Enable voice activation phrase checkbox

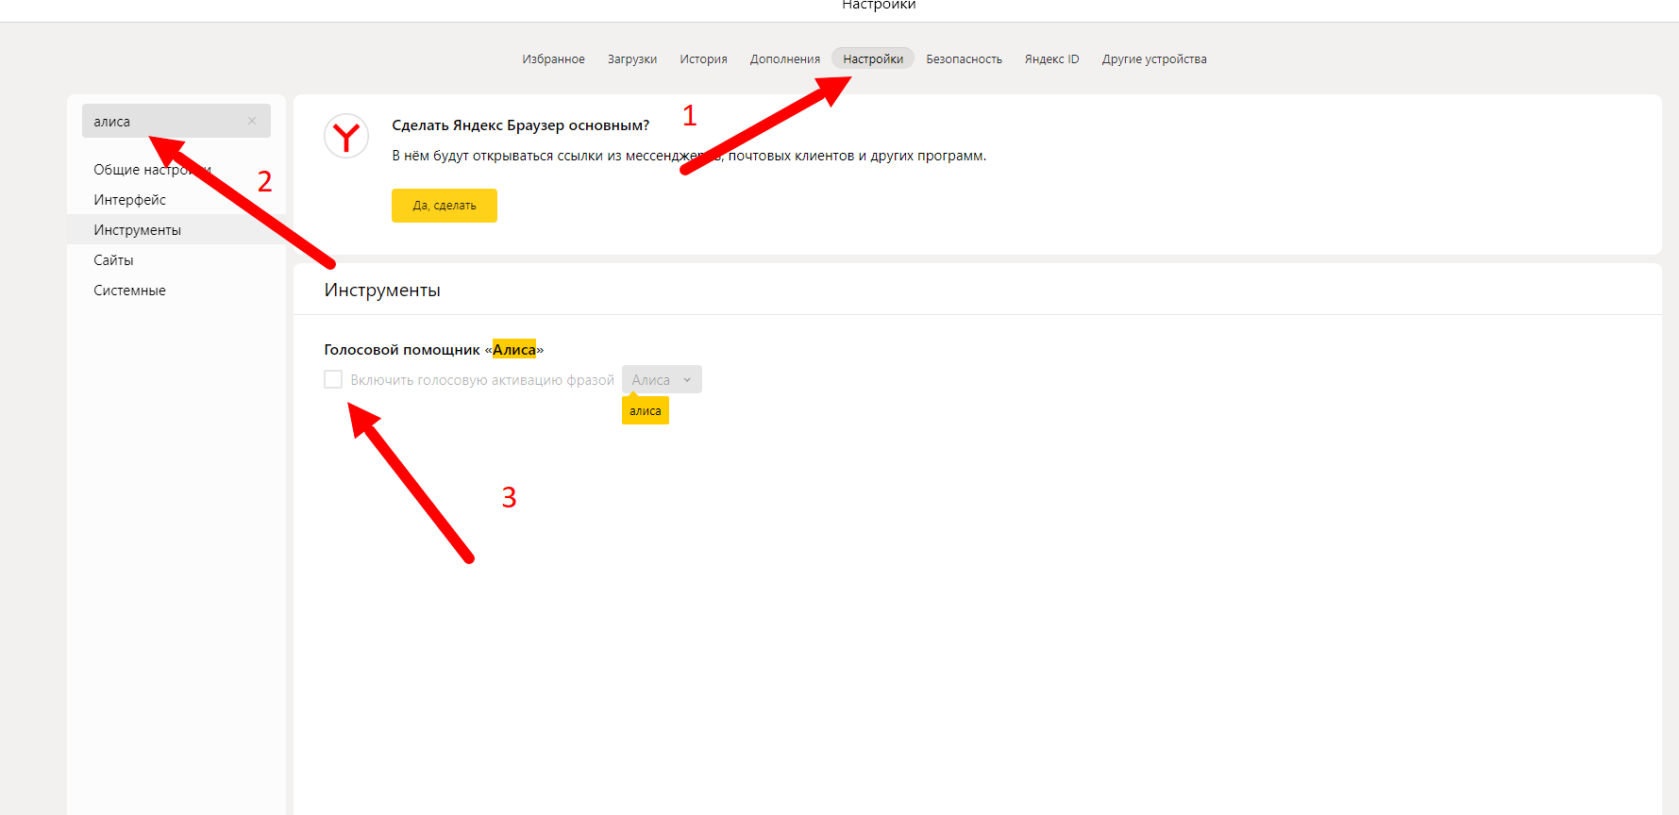click(x=333, y=379)
